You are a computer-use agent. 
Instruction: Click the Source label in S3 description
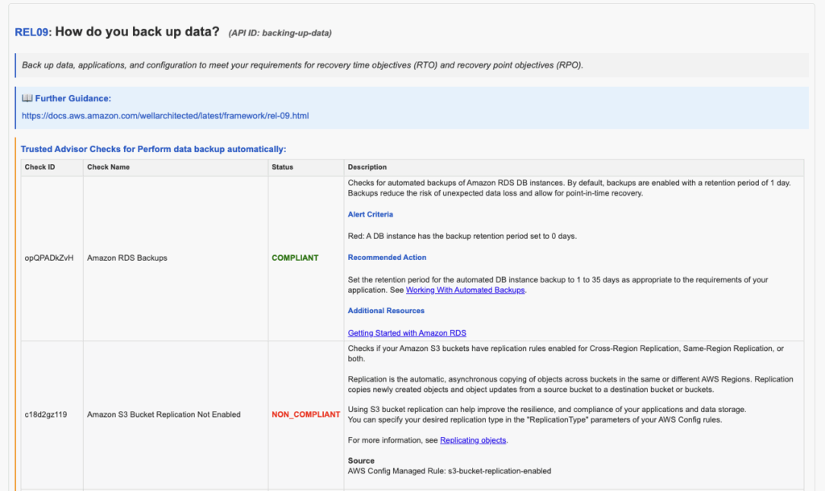361,460
